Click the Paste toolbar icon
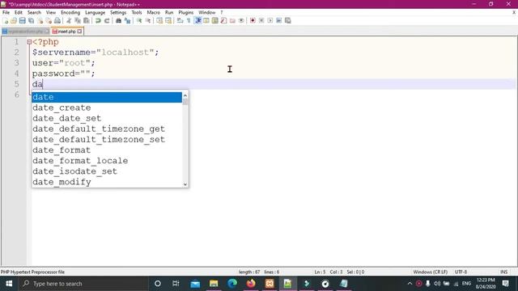The image size is (518, 291). tap(87, 20)
